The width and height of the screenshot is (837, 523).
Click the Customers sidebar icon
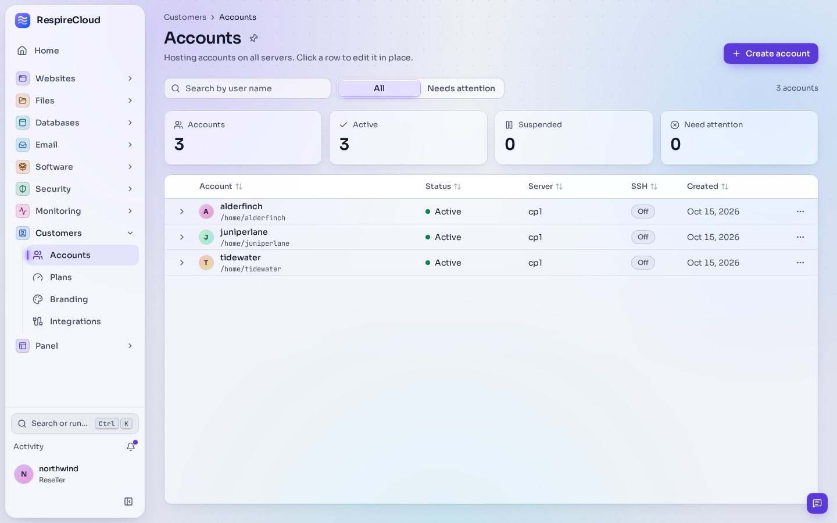point(23,233)
